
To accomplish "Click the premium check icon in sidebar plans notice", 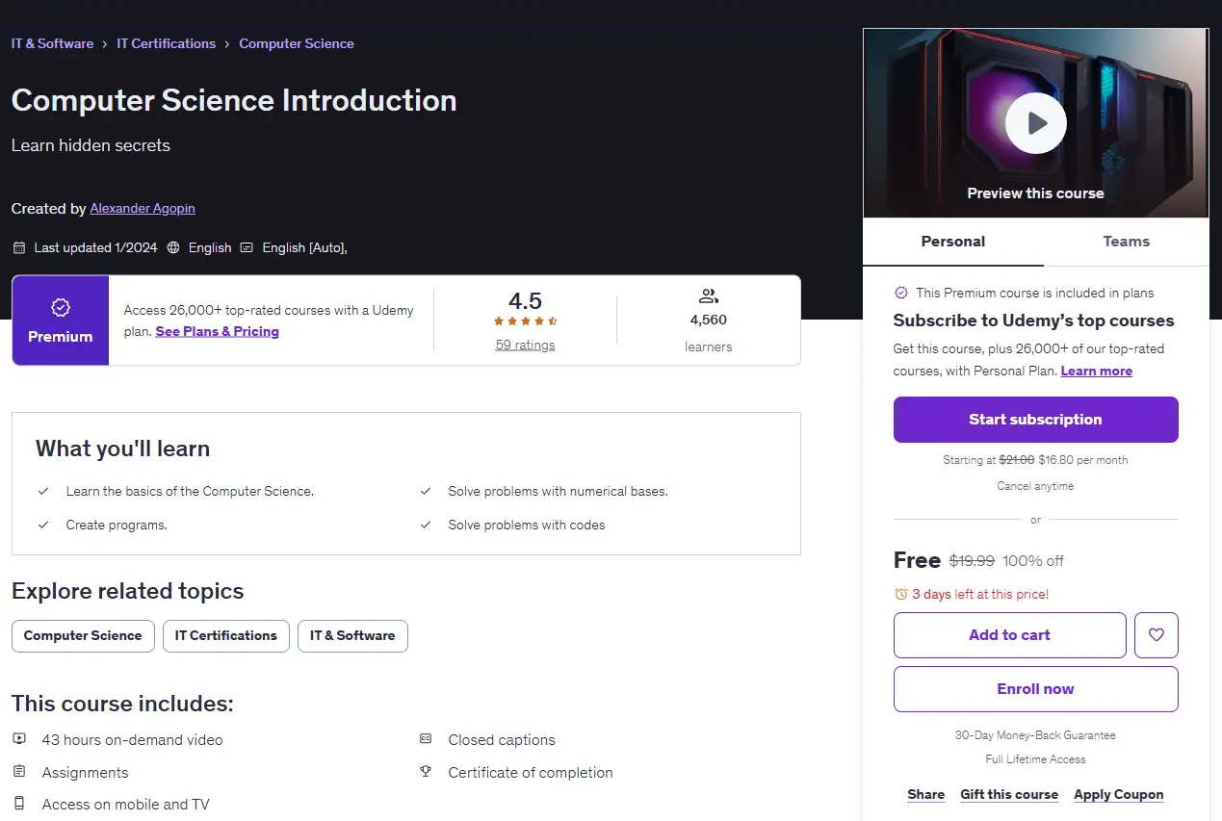I will pos(901,293).
